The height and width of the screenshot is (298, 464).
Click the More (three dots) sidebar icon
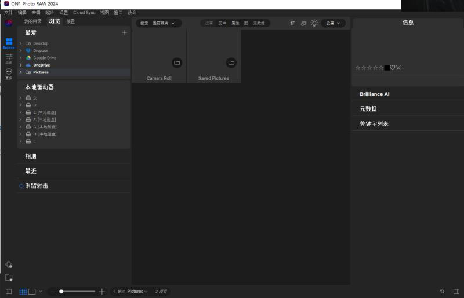[9, 72]
